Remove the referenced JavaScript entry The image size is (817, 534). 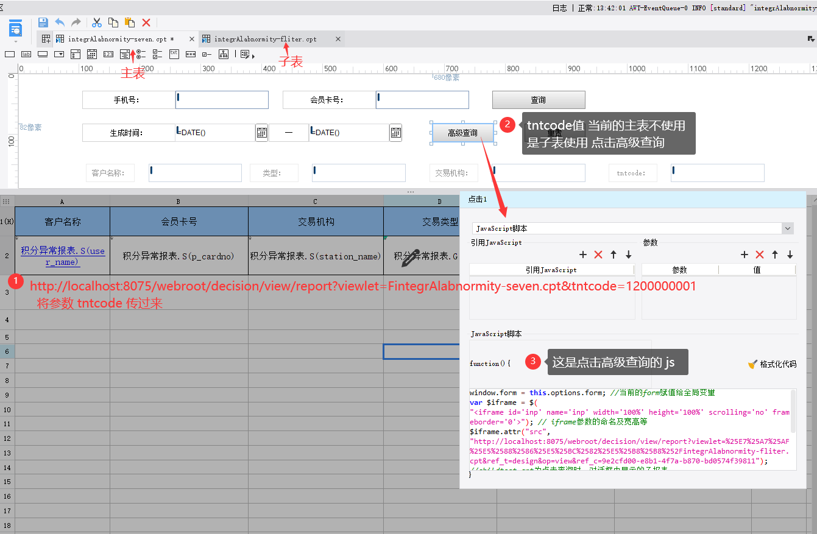tap(598, 255)
